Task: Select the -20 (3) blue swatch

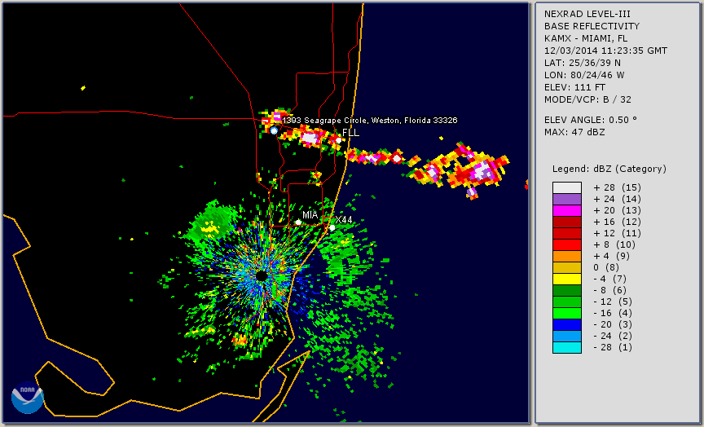Action: (x=567, y=324)
